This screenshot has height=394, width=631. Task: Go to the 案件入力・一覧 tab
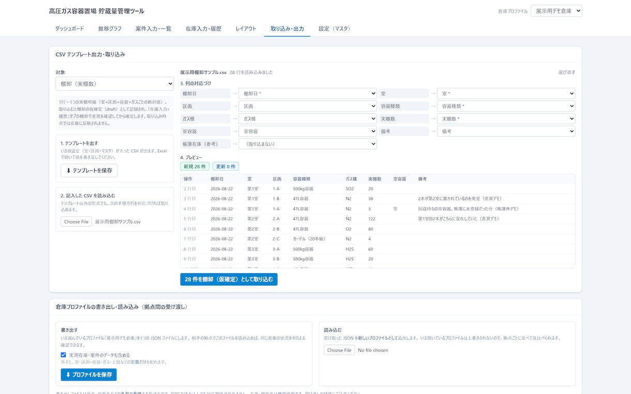(x=154, y=29)
